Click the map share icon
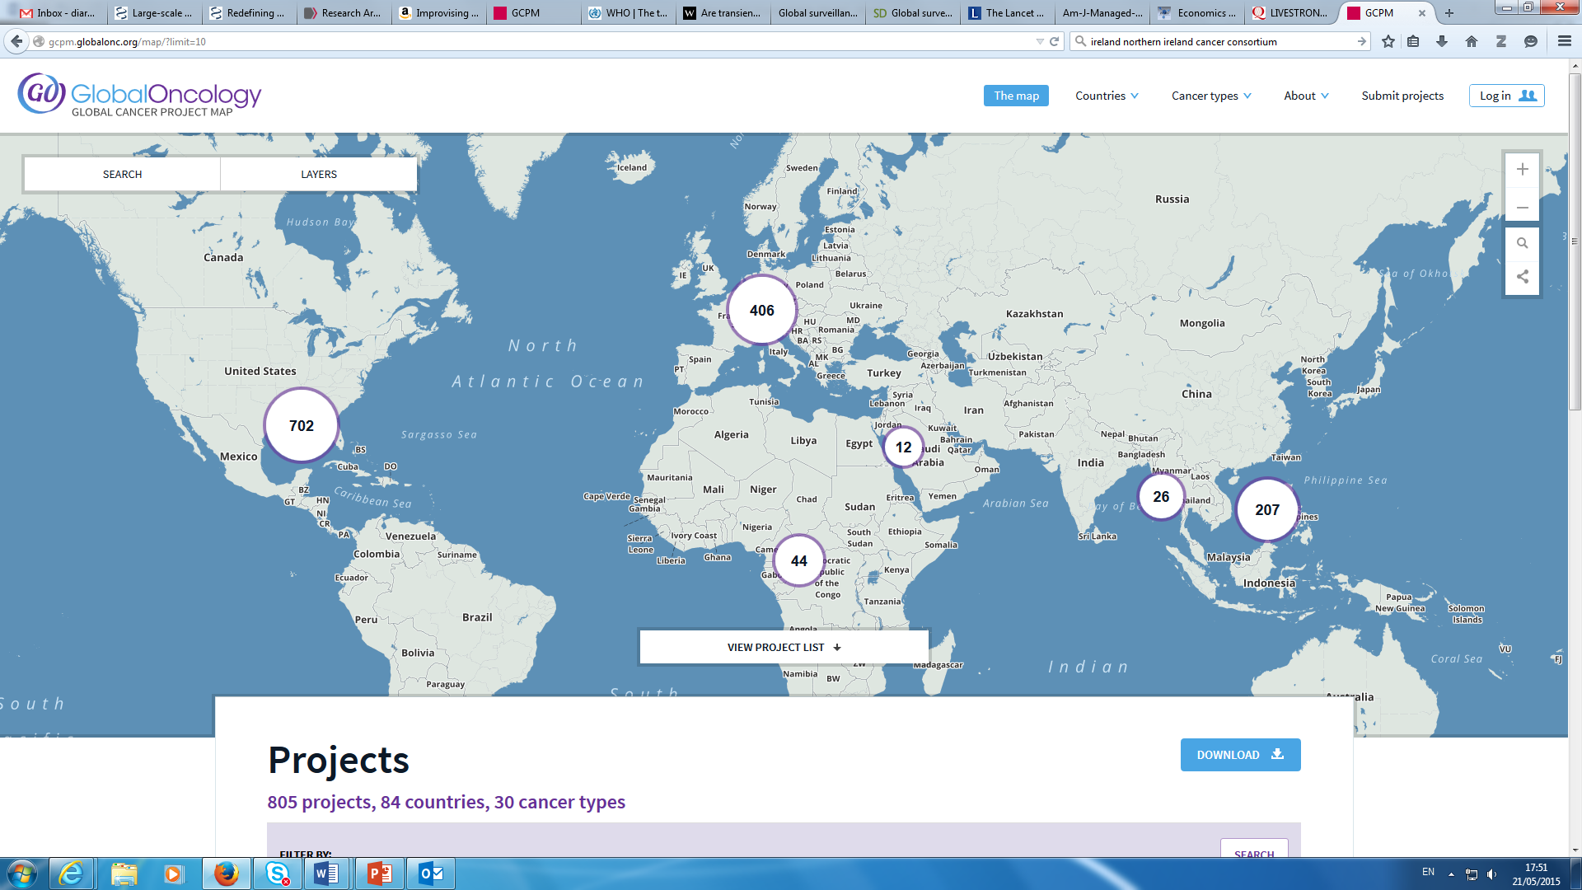Image resolution: width=1582 pixels, height=890 pixels. pos(1522,277)
